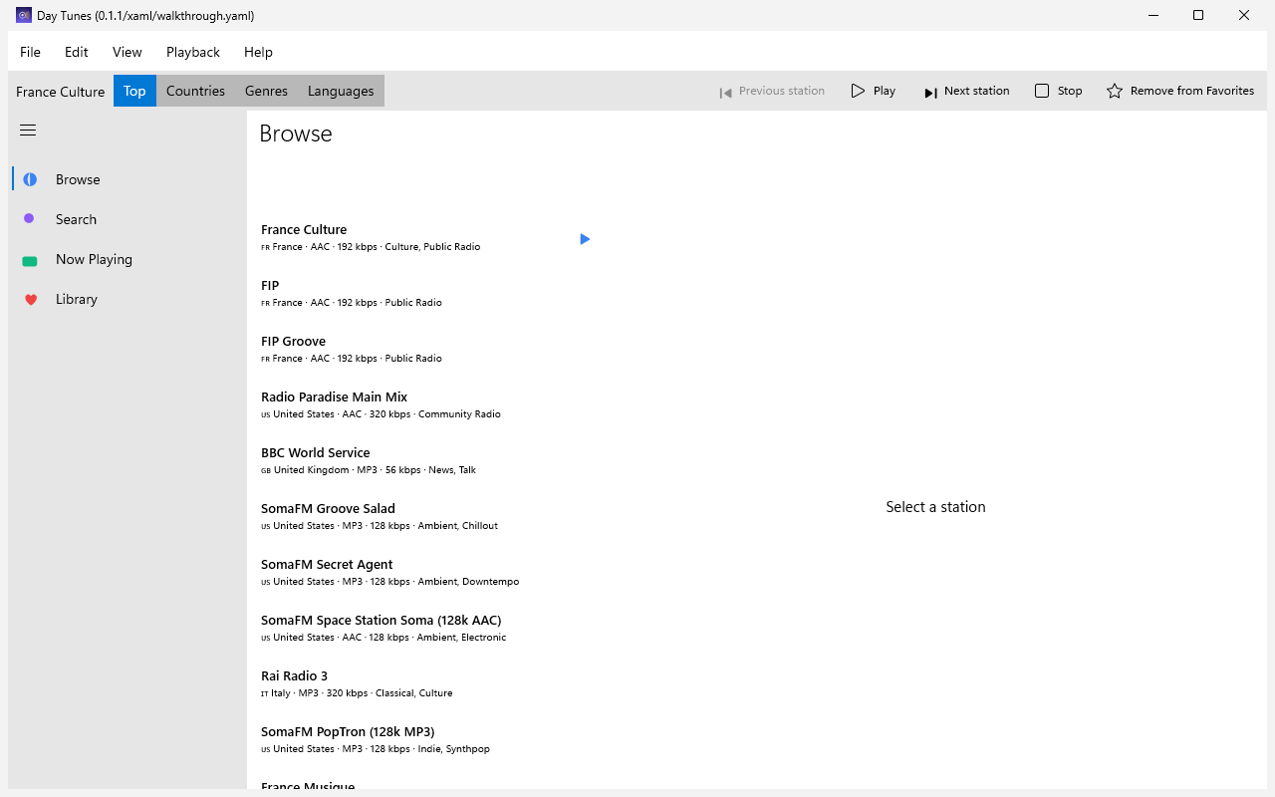Image resolution: width=1275 pixels, height=797 pixels.
Task: Switch to the Countries tab
Action: pos(195,91)
